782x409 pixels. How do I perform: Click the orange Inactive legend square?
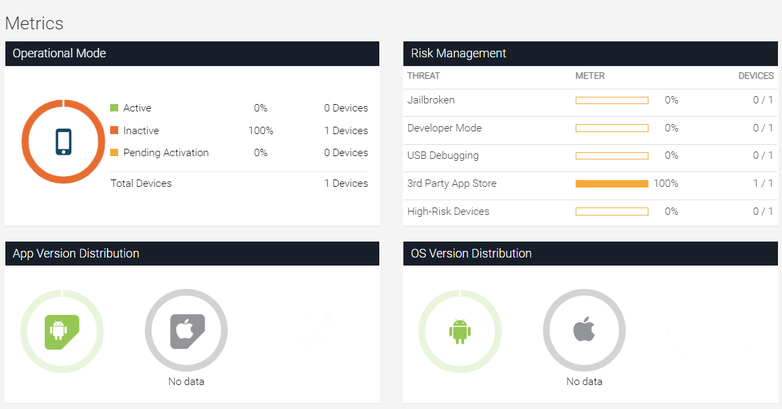click(x=115, y=130)
